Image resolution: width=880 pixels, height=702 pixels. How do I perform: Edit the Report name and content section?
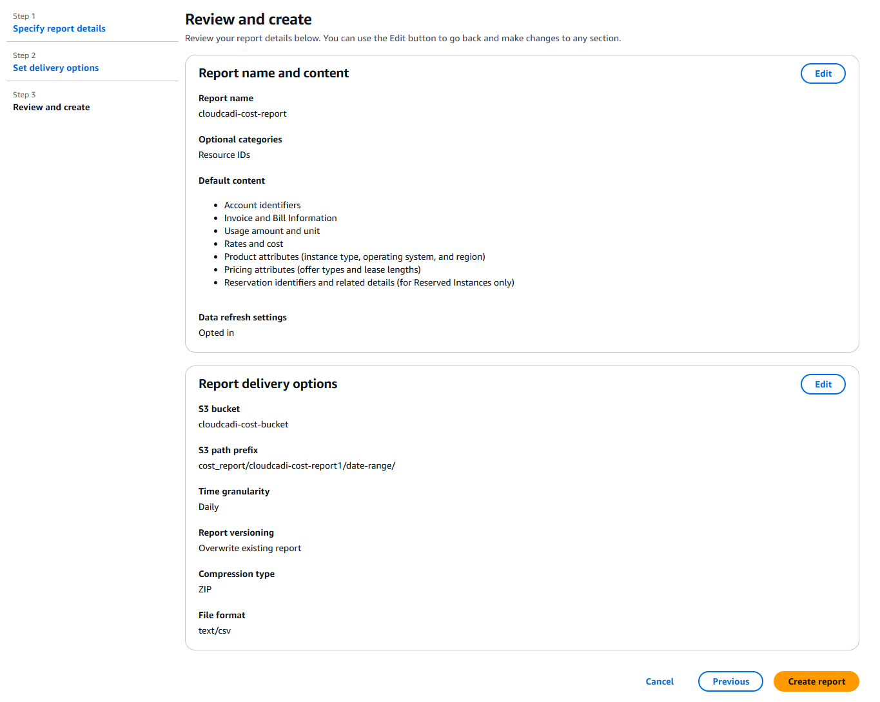click(x=823, y=73)
